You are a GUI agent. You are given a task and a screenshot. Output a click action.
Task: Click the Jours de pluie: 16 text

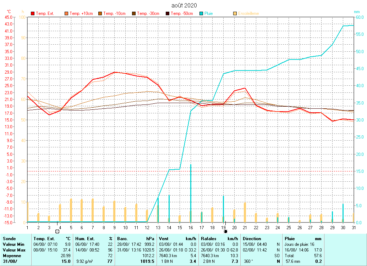300,244
